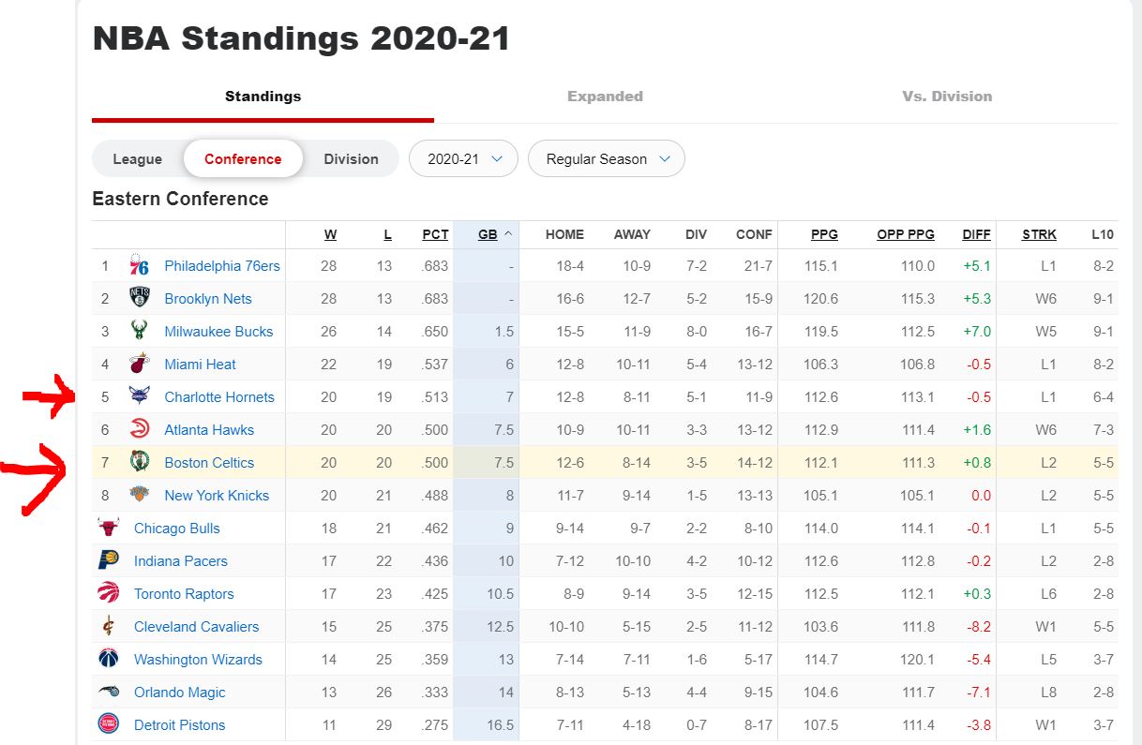
Task: Click the Bucks +7.0 DIFF value
Action: coord(977,332)
